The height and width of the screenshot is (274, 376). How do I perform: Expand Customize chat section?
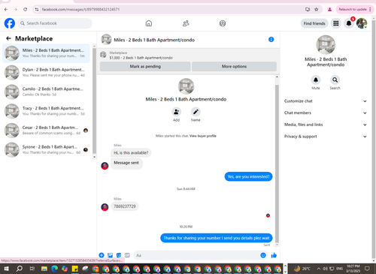(x=326, y=101)
